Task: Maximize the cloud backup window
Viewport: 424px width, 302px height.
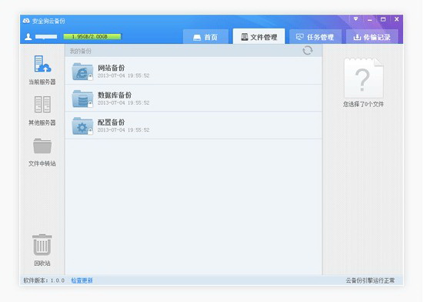Action: 383,19
